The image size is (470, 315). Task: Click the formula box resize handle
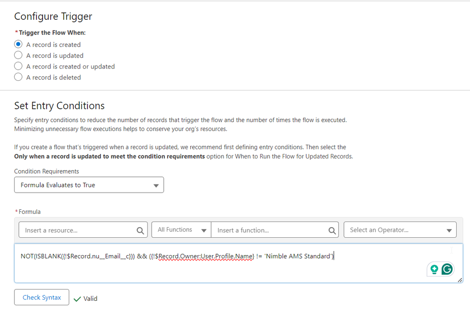pos(460,279)
